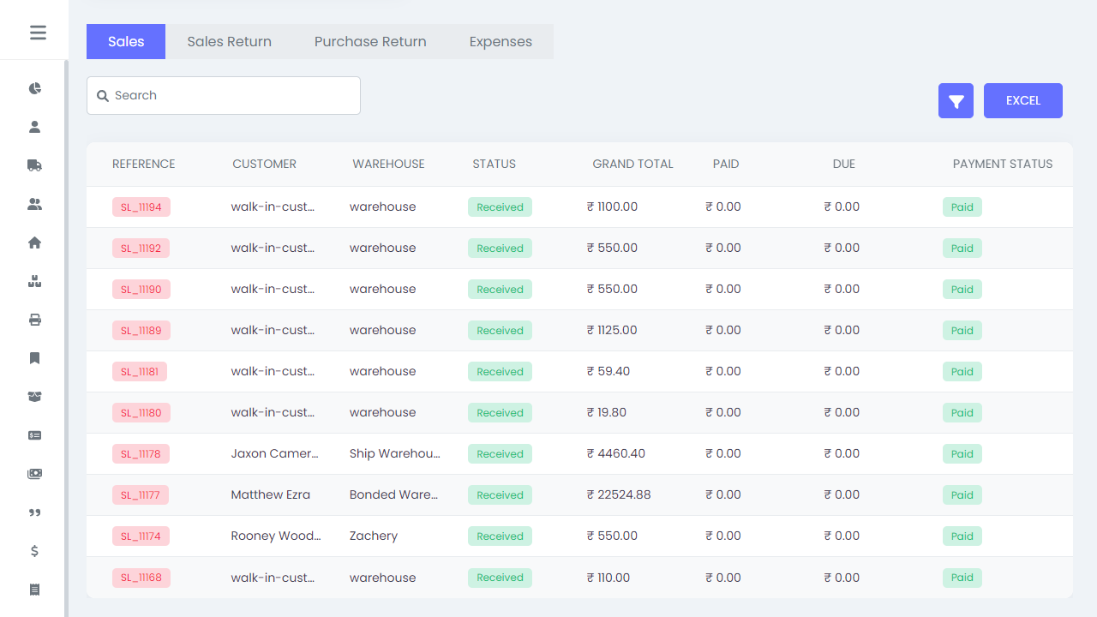Focus the Search input field

(231, 95)
